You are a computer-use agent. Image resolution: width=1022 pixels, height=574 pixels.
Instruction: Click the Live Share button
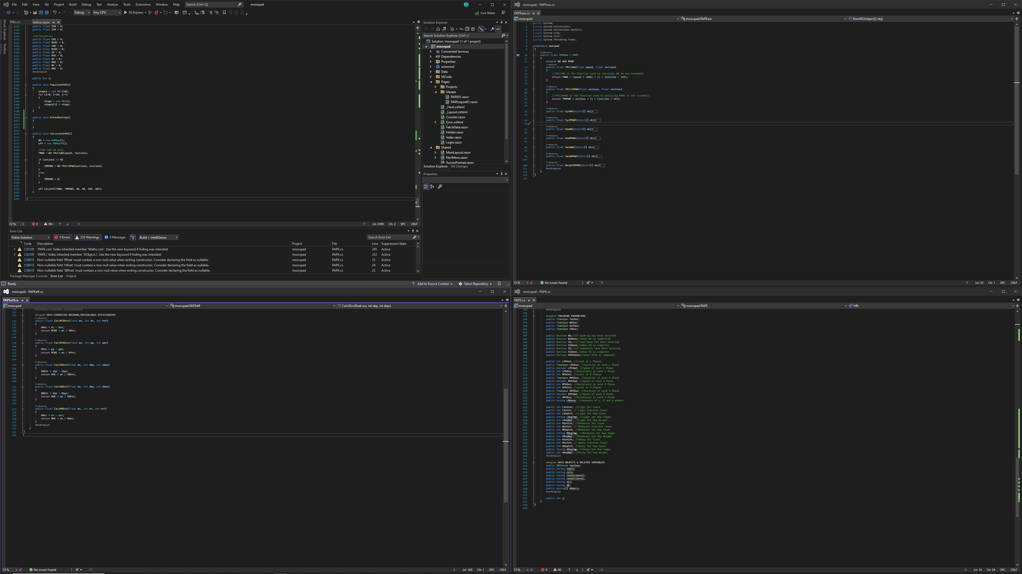coord(485,13)
